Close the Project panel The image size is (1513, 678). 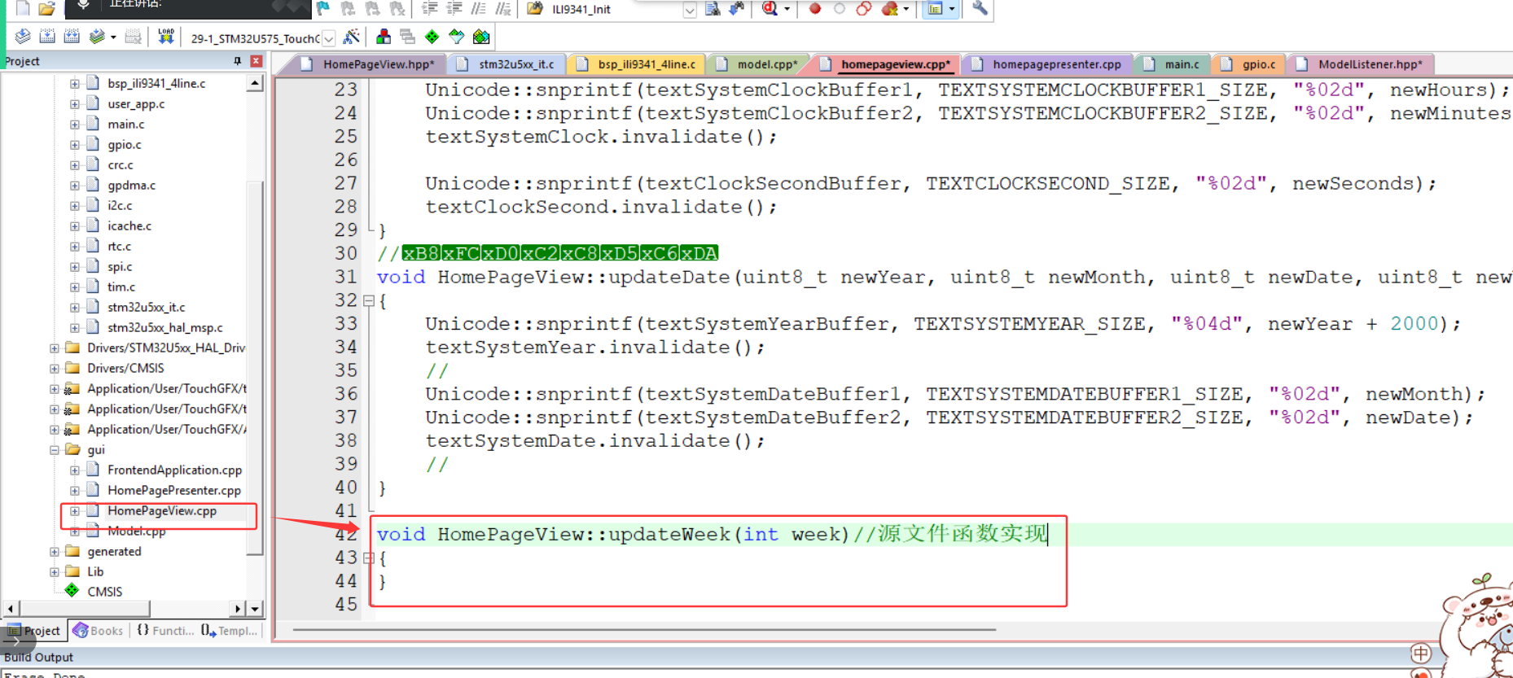256,61
